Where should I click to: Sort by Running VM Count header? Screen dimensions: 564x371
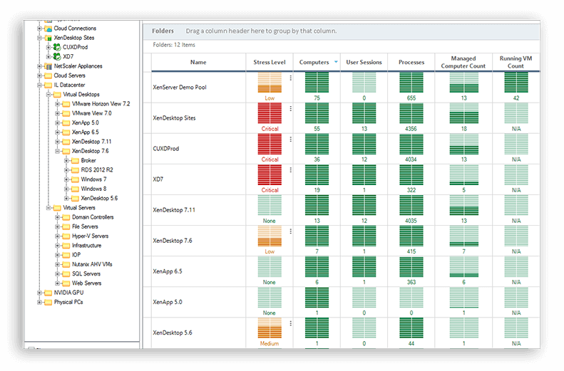(x=516, y=62)
